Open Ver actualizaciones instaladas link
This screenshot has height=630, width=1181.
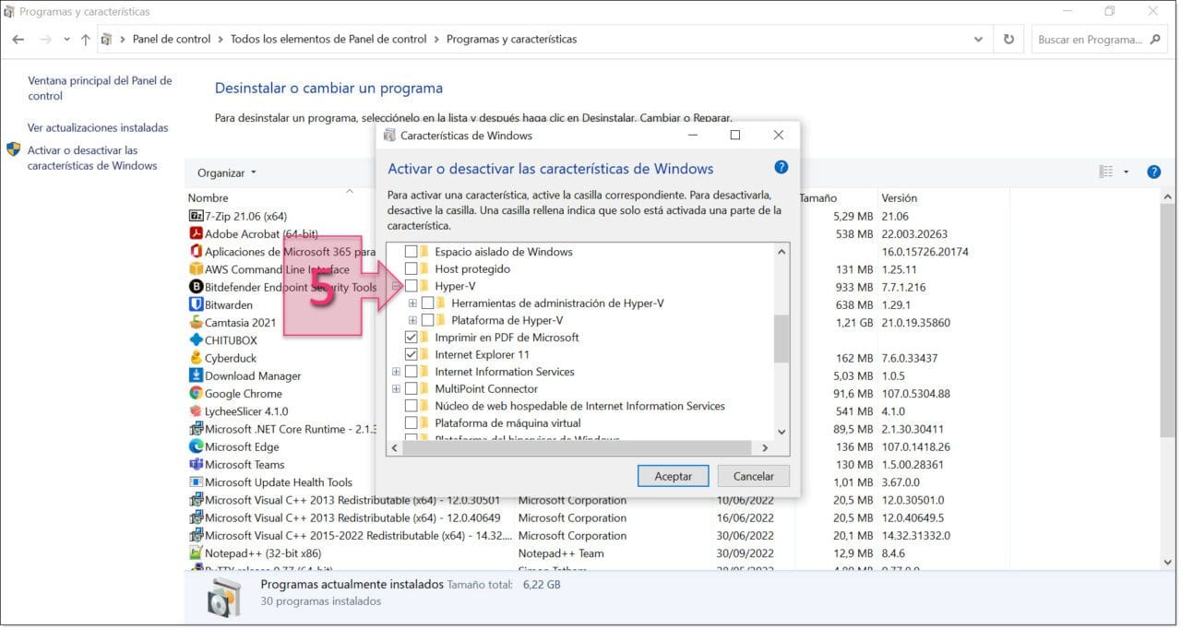[98, 127]
